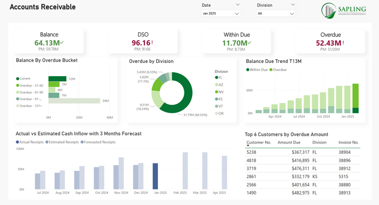The image size is (379, 205).
Task: Click the sort arrow under Customer No.
Action: pyautogui.click(x=248, y=146)
